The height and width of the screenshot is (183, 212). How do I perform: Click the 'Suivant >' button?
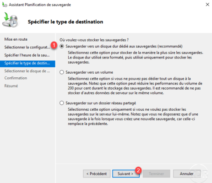coord(126,174)
